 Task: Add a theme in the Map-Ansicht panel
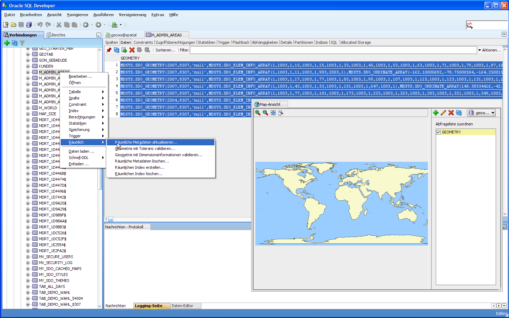coord(436,113)
